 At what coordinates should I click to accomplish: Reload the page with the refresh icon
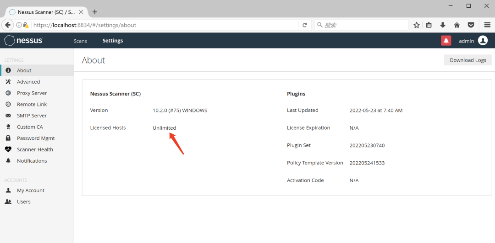(305, 25)
